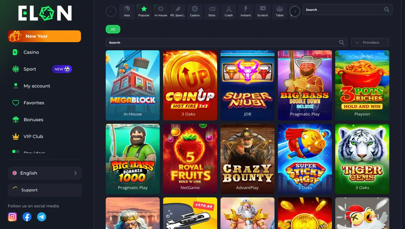The image size is (405, 229).
Task: Open the New Year promotion banner
Action: [x=45, y=36]
